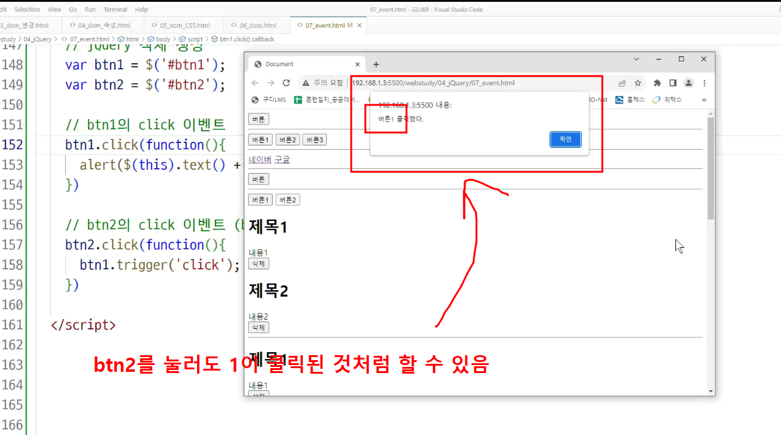Click line number 152 in the gutter
The width and height of the screenshot is (781, 435).
tap(12, 145)
